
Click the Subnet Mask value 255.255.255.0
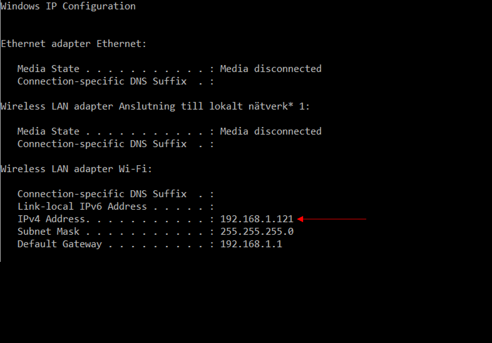tap(257, 231)
